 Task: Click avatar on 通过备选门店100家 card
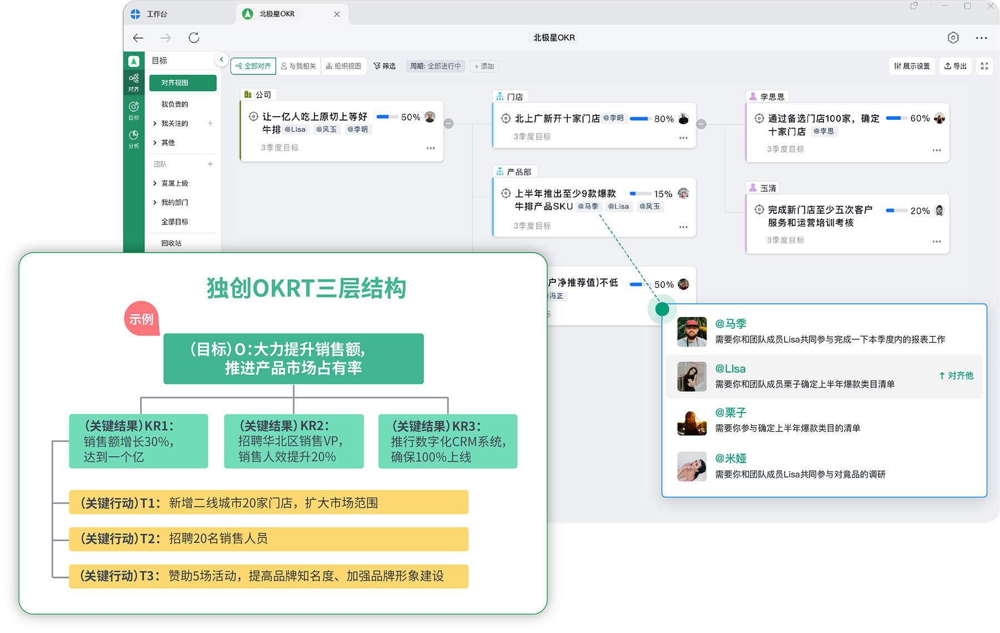939,118
